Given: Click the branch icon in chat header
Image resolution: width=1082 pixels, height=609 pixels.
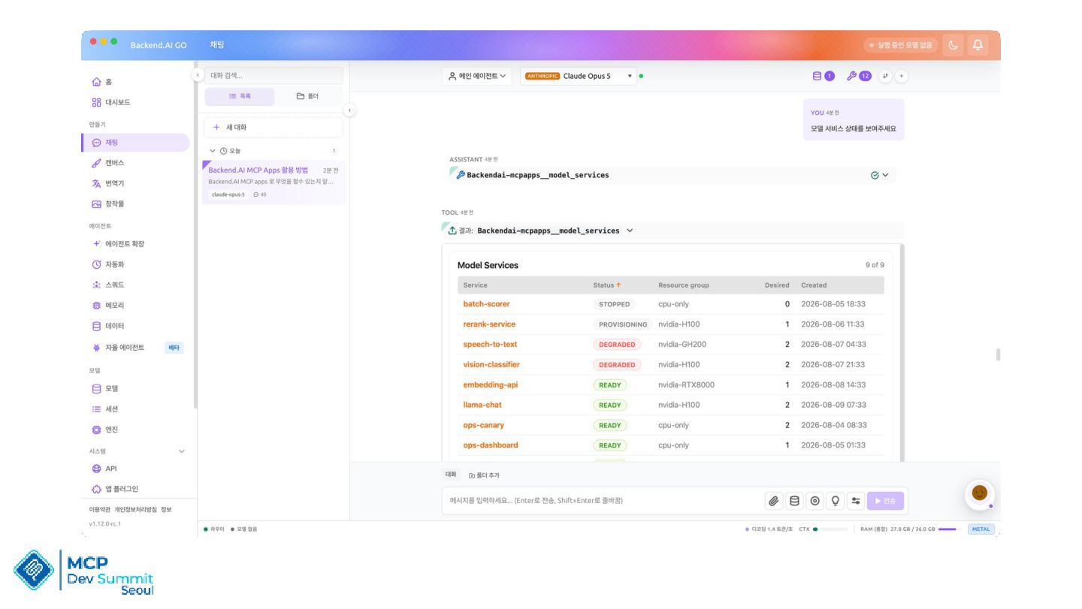Looking at the screenshot, I should point(885,76).
